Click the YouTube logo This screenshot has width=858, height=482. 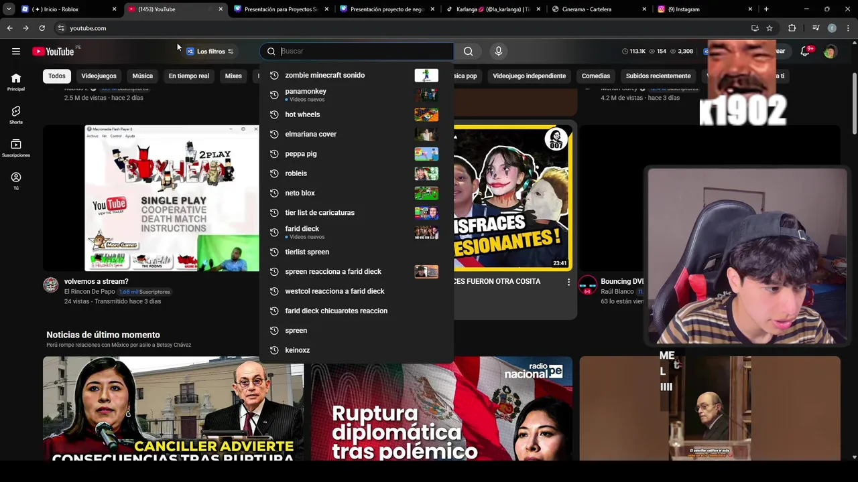pyautogui.click(x=53, y=52)
